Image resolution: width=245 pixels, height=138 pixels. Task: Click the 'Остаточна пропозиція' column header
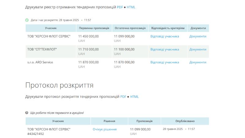[130, 28]
